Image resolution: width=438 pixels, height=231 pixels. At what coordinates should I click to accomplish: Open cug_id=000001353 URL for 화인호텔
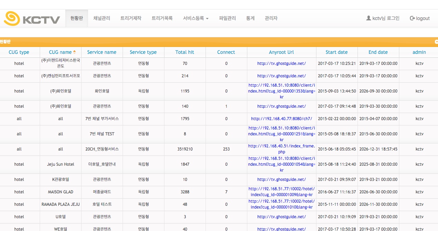[282, 91]
